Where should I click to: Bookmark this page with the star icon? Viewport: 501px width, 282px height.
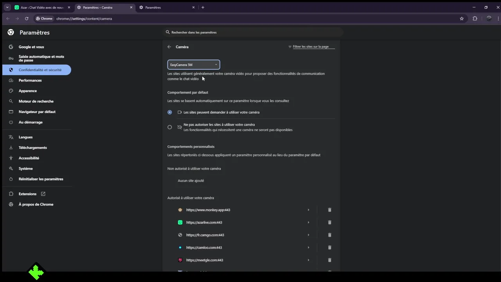(x=462, y=18)
